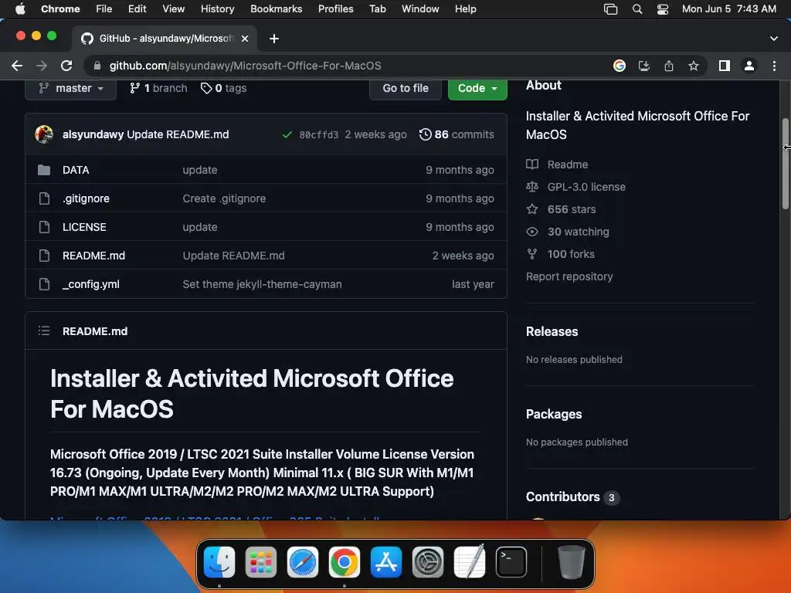Open the Profiles menu

pos(335,9)
